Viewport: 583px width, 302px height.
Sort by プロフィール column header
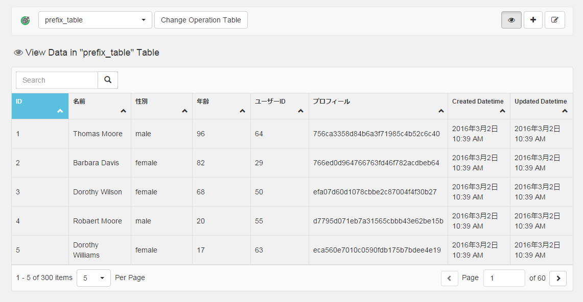(378, 106)
